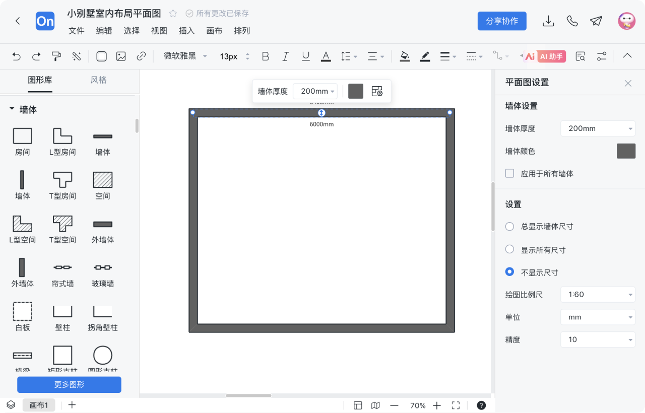Click the undo icon in the toolbar
645x413 pixels.
[x=16, y=56]
